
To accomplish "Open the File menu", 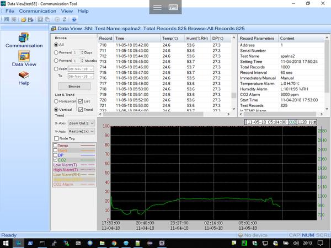I will point(9,11).
